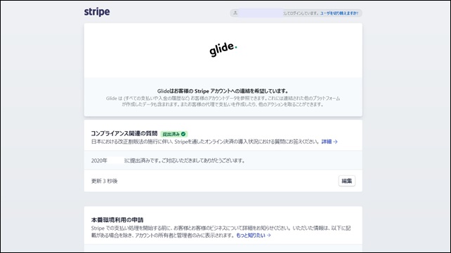Viewport: 451px width, 253px height.
Task: Click the 更新 3 秒後 status text
Action: (x=105, y=181)
